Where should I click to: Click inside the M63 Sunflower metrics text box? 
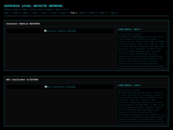point(142,106)
